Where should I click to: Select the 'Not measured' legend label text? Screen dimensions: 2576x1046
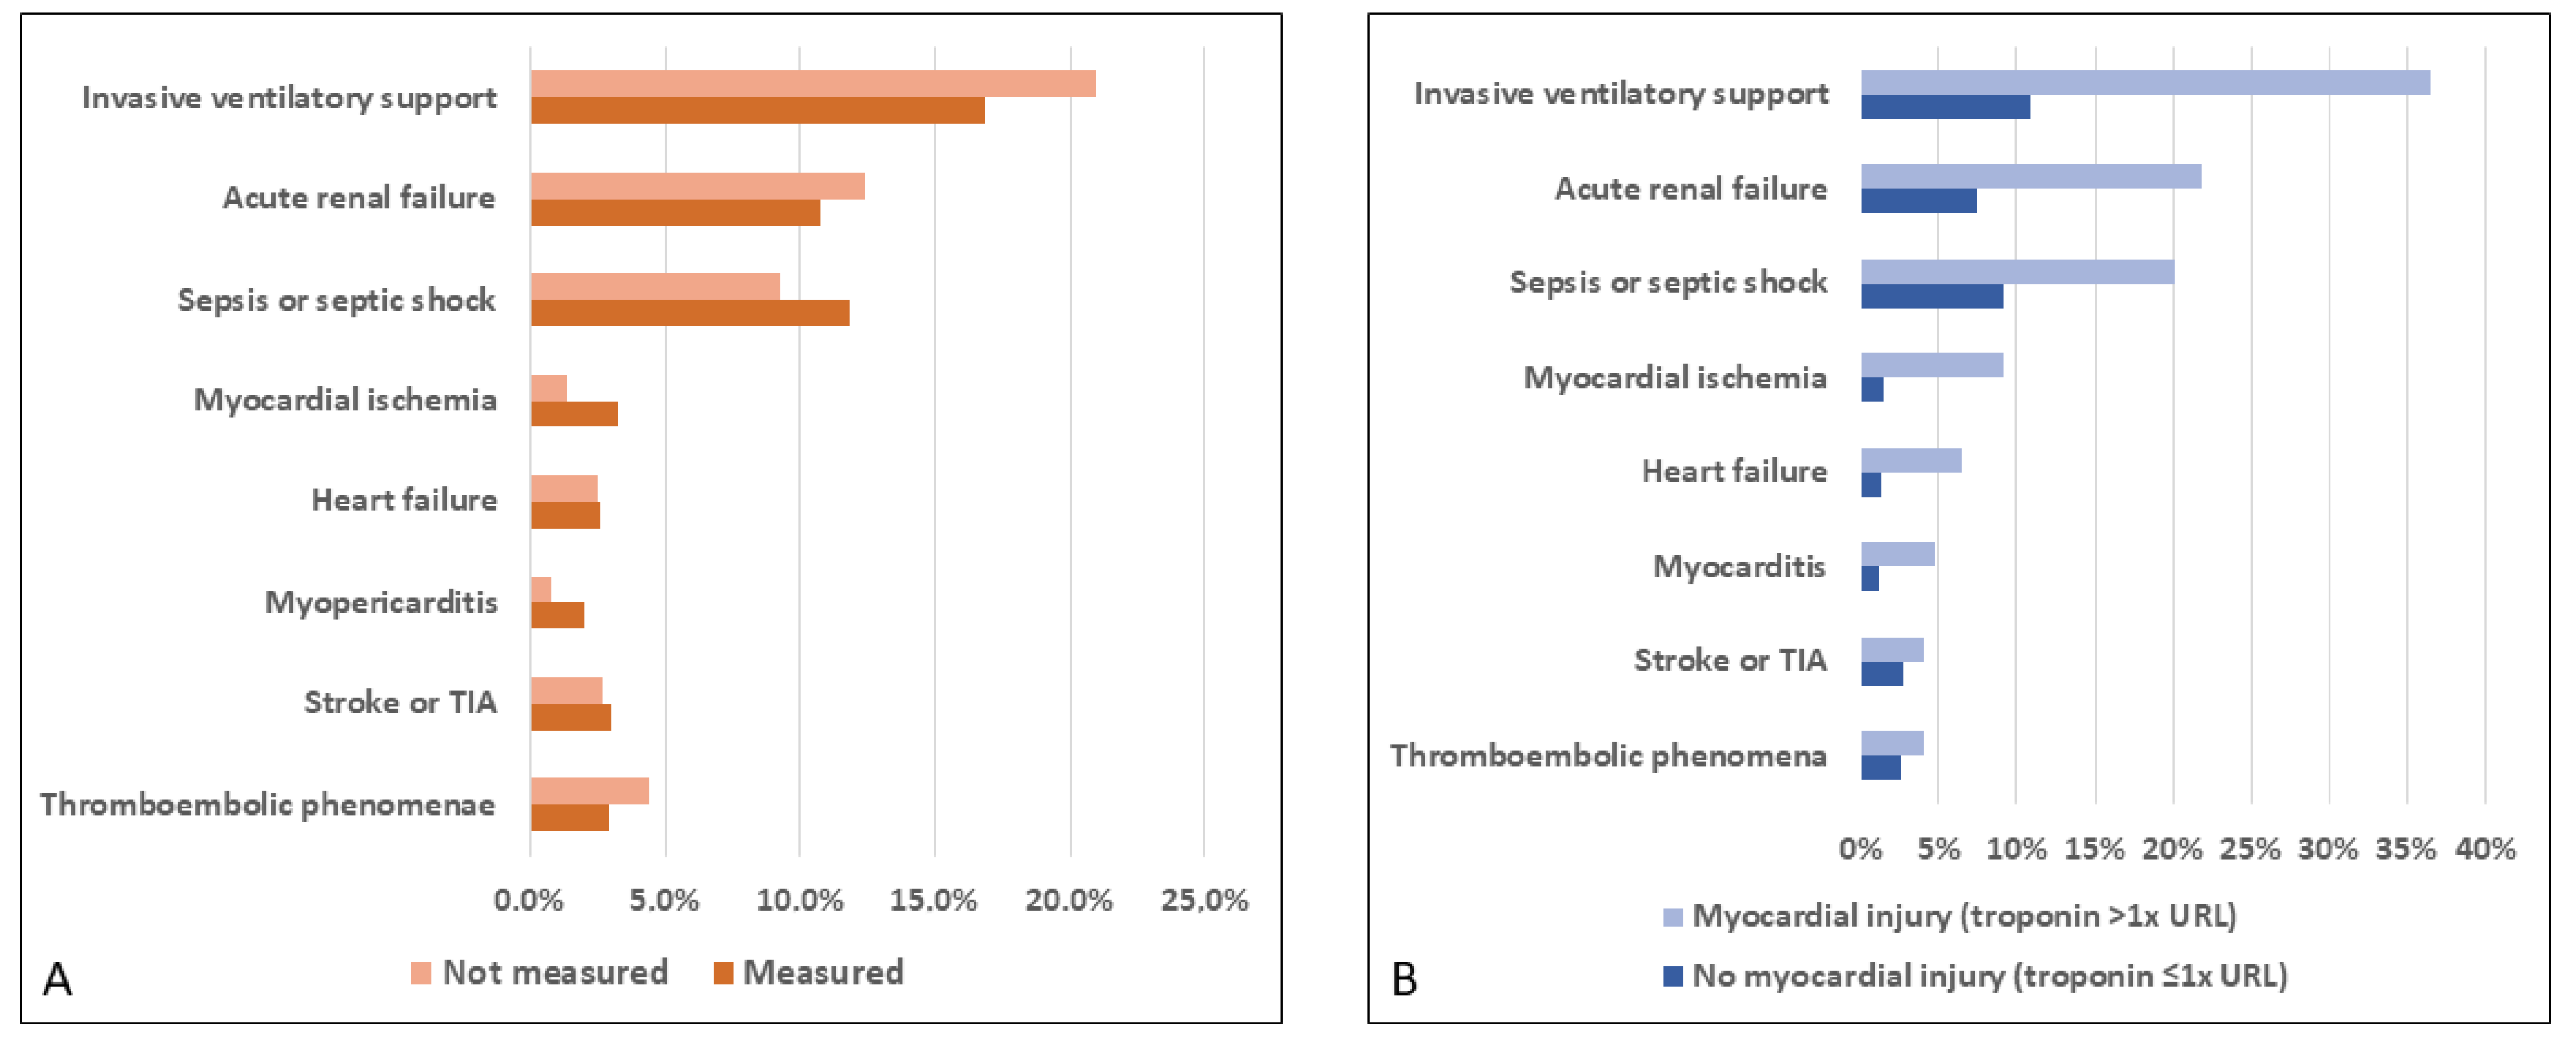[x=555, y=973]
